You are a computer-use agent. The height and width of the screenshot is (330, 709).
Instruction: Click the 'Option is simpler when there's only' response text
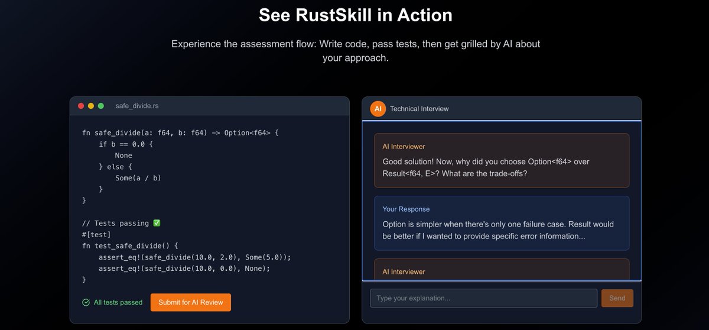pyautogui.click(x=498, y=230)
